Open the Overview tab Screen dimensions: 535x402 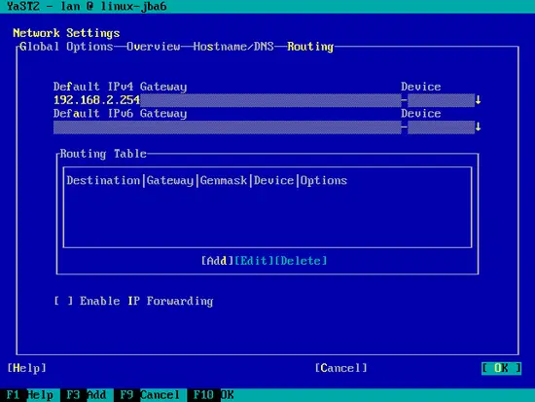[153, 47]
